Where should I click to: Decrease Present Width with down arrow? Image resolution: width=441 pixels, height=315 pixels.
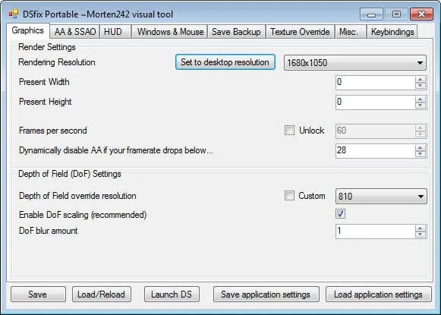click(x=421, y=86)
